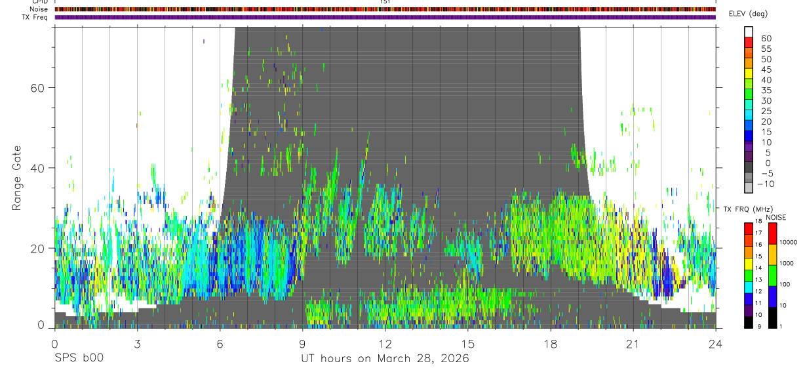The width and height of the screenshot is (805, 372).
Task: Click the red top segment of the TX FRQ colorbar
Action: tap(749, 228)
